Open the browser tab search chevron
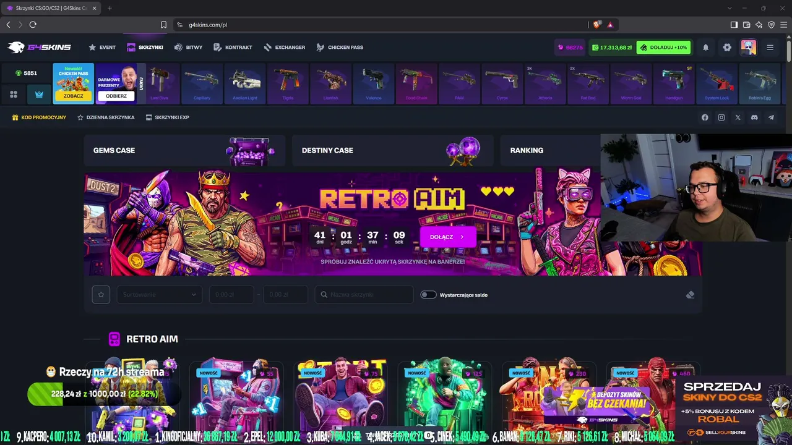 730,8
